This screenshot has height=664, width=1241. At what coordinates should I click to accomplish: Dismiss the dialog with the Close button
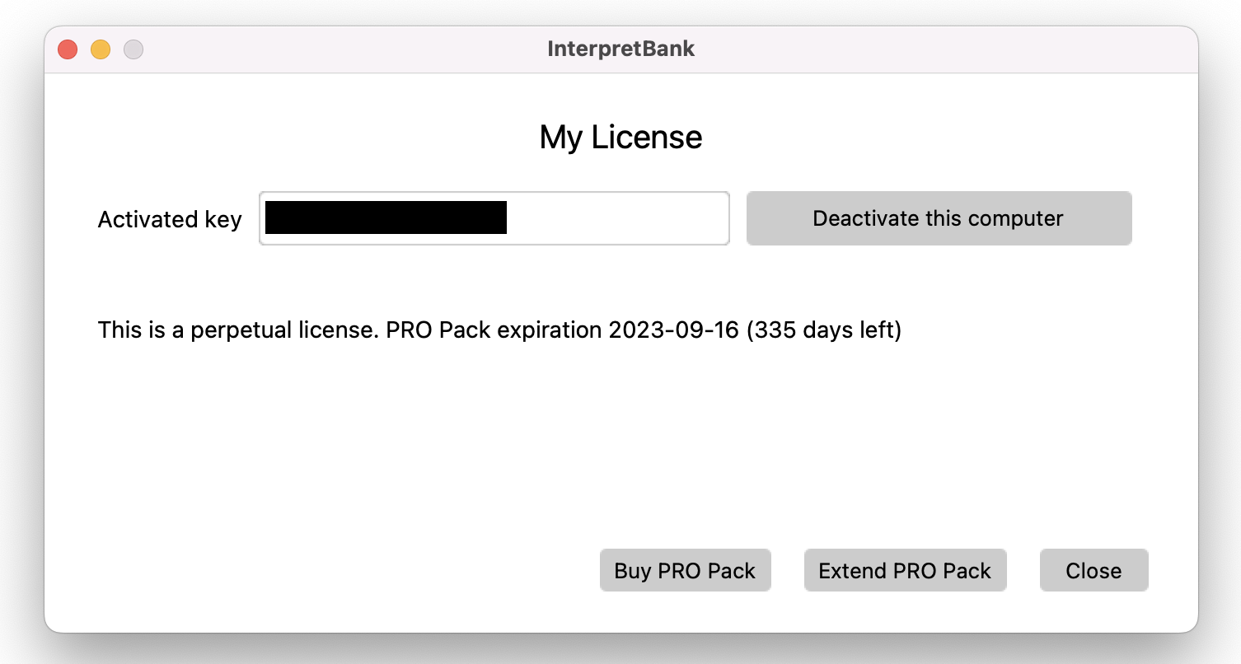point(1093,571)
